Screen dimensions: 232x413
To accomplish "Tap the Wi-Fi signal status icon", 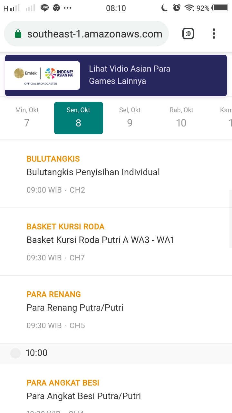I will [189, 8].
